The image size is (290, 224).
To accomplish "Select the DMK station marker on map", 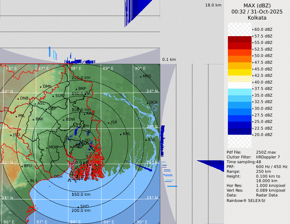I will (x=41, y=87).
